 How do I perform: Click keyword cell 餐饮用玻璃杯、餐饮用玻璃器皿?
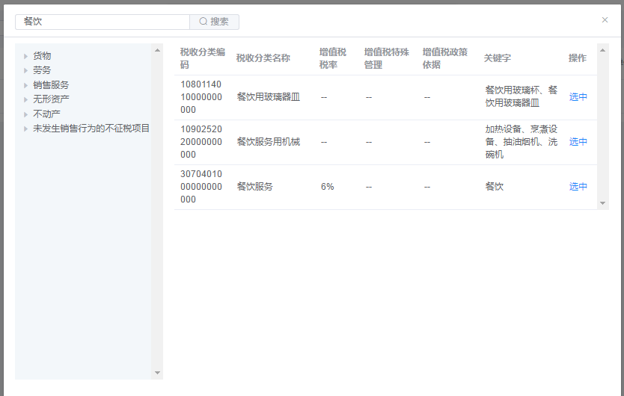pos(521,96)
